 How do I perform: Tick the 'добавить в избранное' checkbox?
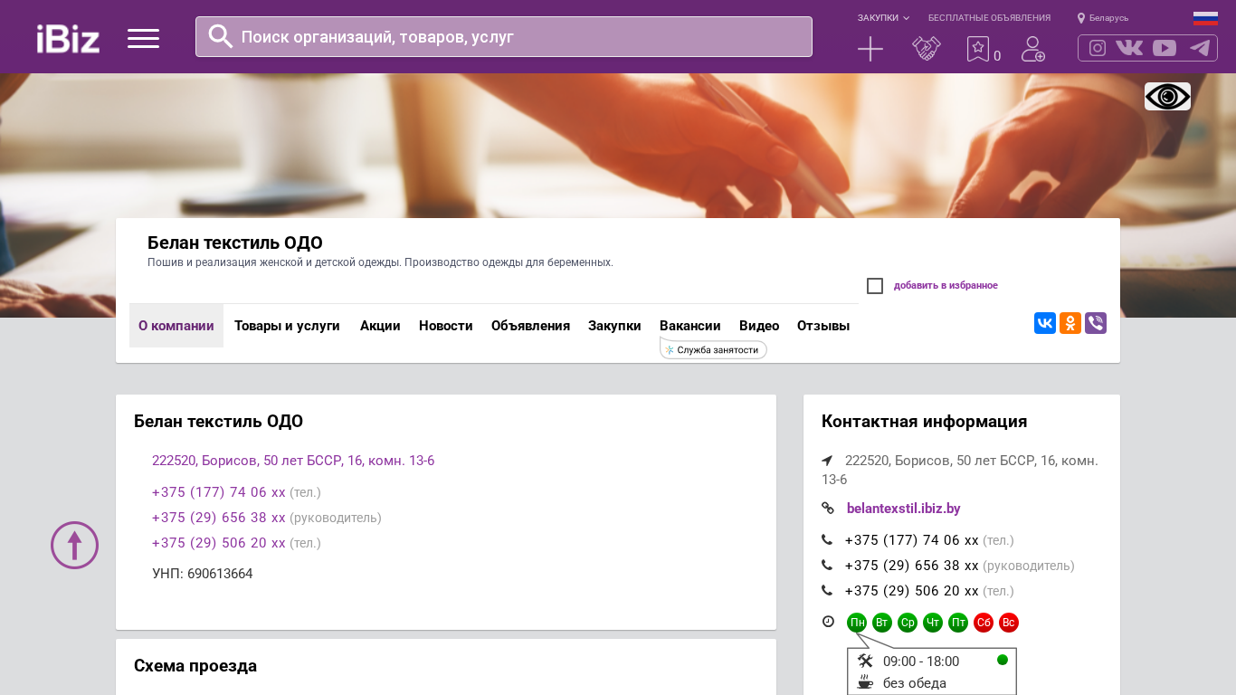pos(875,286)
